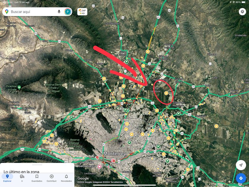Focus the 'Buscar aquí' search field

37,12
